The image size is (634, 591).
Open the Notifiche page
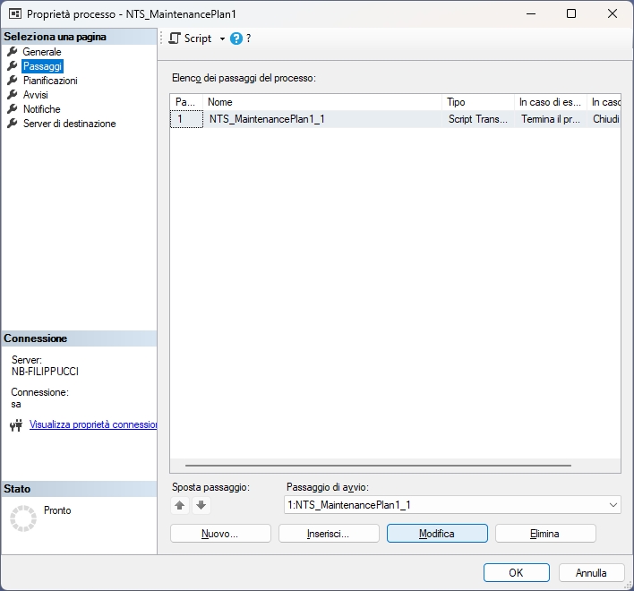point(42,109)
